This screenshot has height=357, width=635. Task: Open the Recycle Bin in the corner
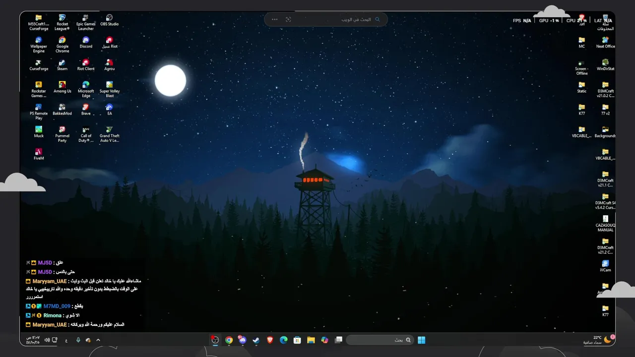(605, 22)
